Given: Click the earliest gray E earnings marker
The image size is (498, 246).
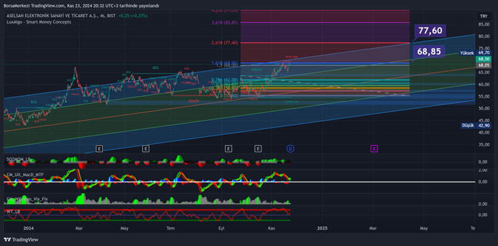Looking at the screenshot, I should [100, 148].
